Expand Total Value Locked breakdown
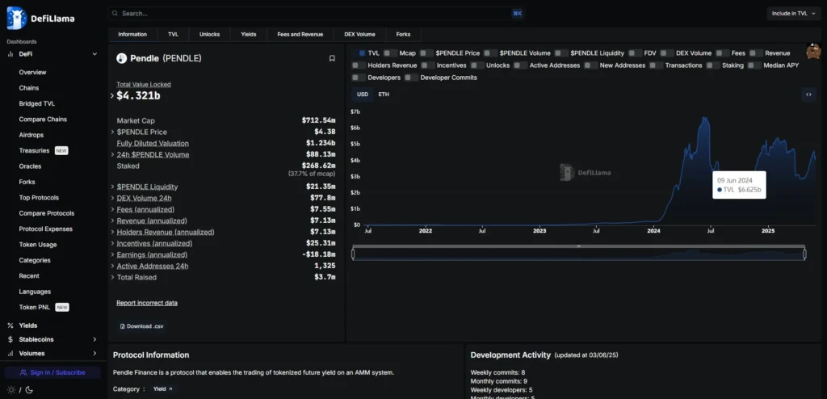Image resolution: width=827 pixels, height=399 pixels. tap(111, 95)
